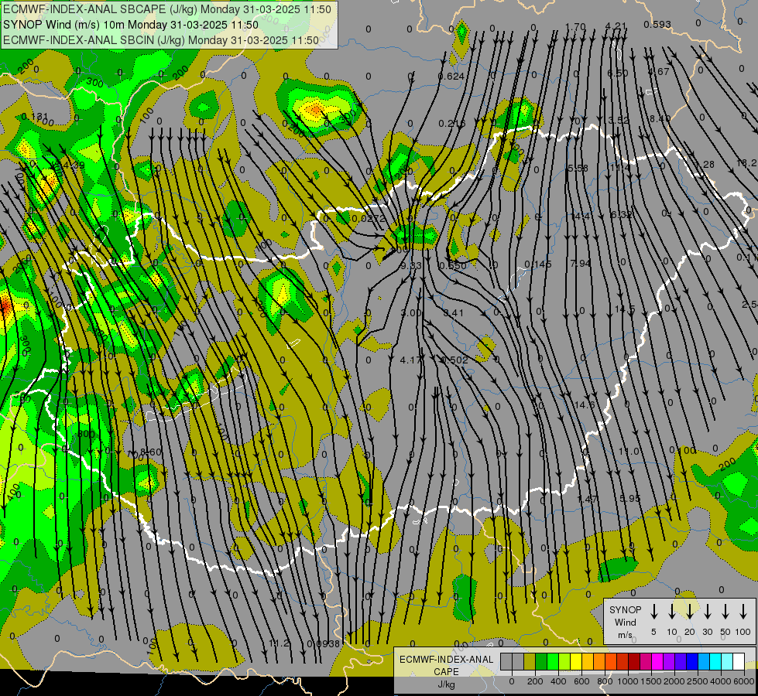The image size is (758, 696).
Task: Click the 0.145 station value on map
Action: [538, 264]
